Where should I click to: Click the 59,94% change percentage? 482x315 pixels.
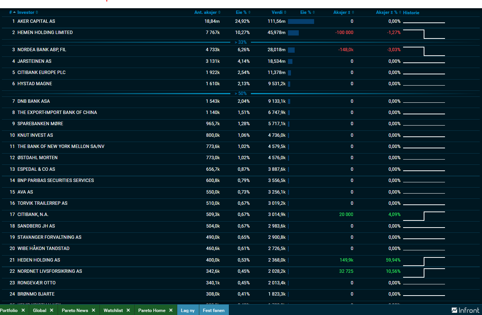pyautogui.click(x=393, y=260)
